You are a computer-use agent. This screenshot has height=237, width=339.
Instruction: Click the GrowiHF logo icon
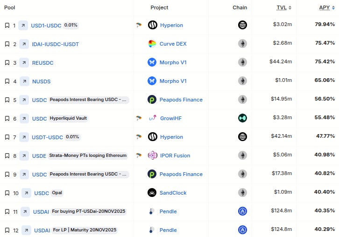coord(153,118)
